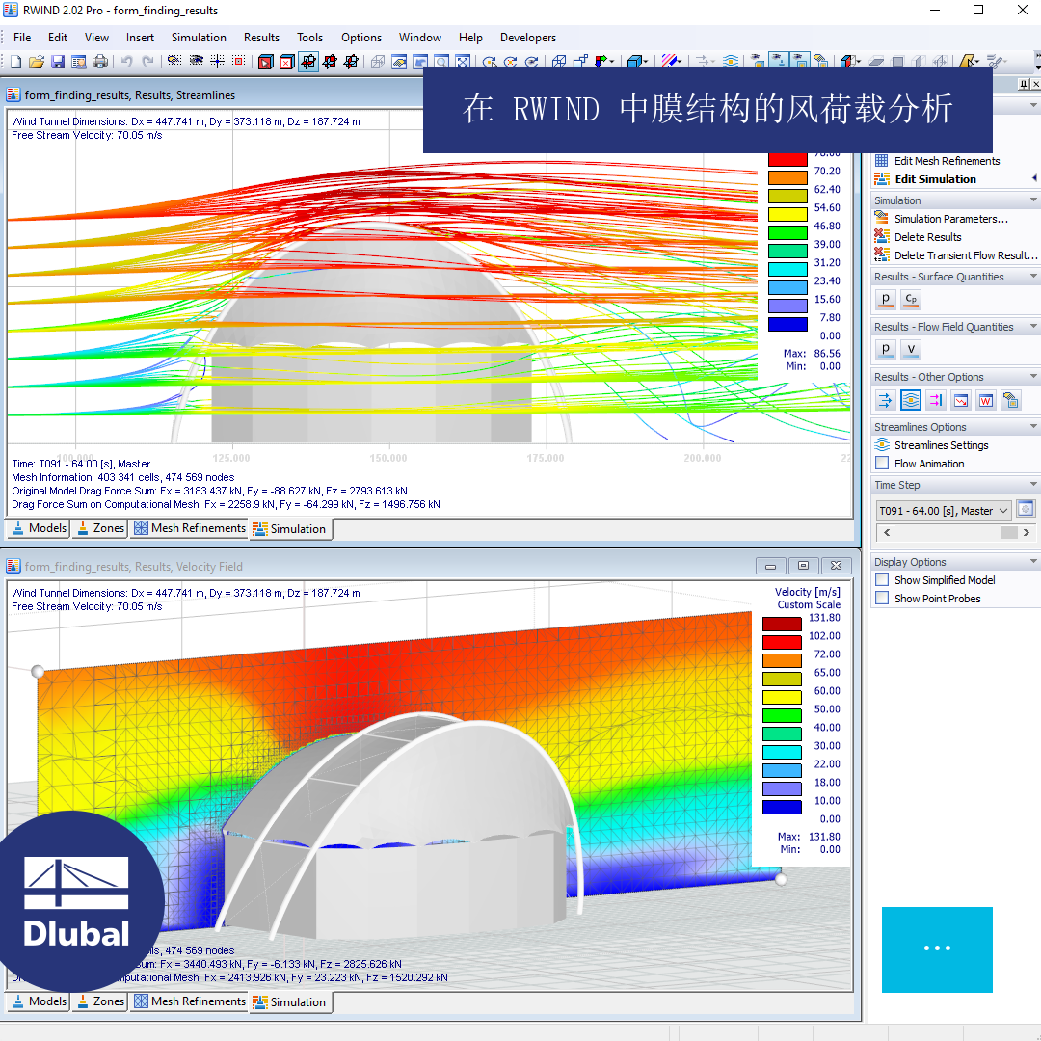Click the blue ellipsis button
This screenshot has width=1041, height=1041.
point(937,949)
